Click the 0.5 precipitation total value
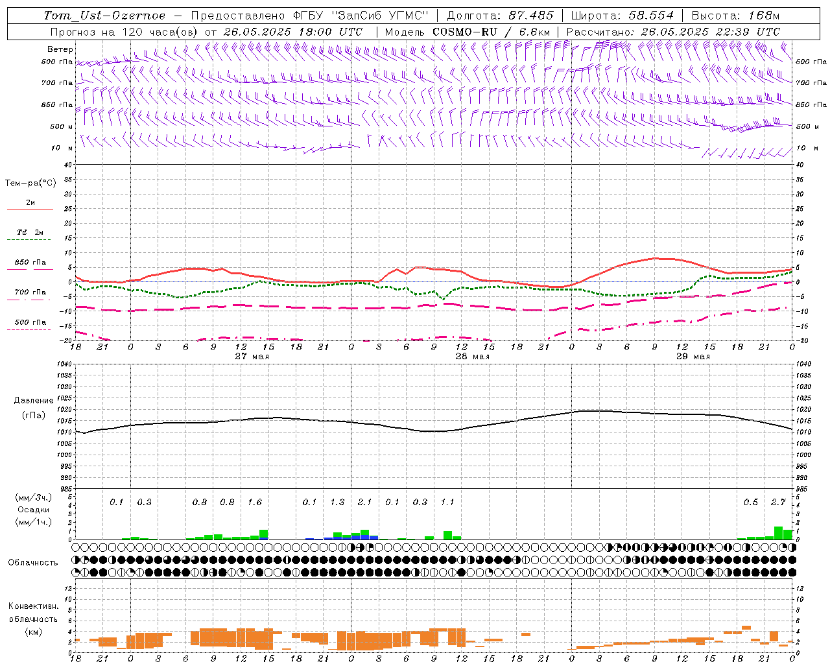Screen dimensions: 830x664 coord(751,502)
